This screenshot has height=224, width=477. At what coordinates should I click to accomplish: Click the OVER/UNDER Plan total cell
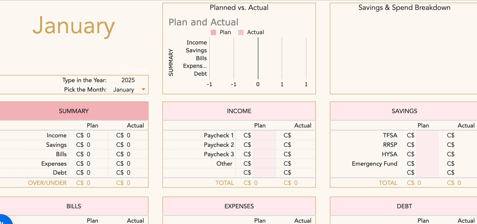coord(88,183)
